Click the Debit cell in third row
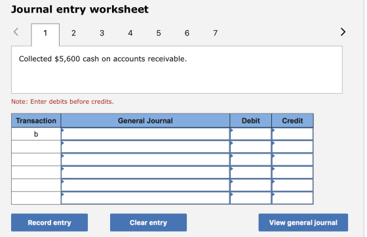This screenshot has width=367, height=237. (x=250, y=160)
